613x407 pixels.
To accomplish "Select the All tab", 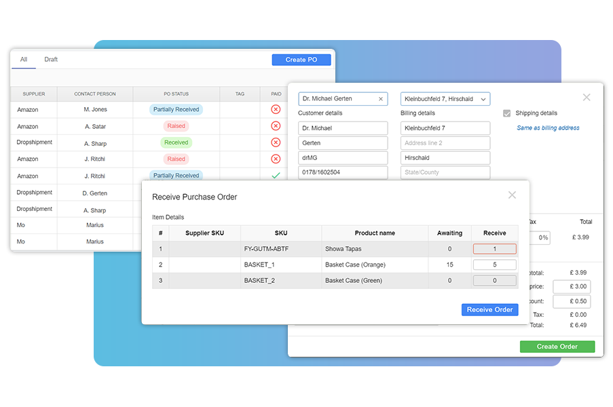I will pyautogui.click(x=24, y=60).
